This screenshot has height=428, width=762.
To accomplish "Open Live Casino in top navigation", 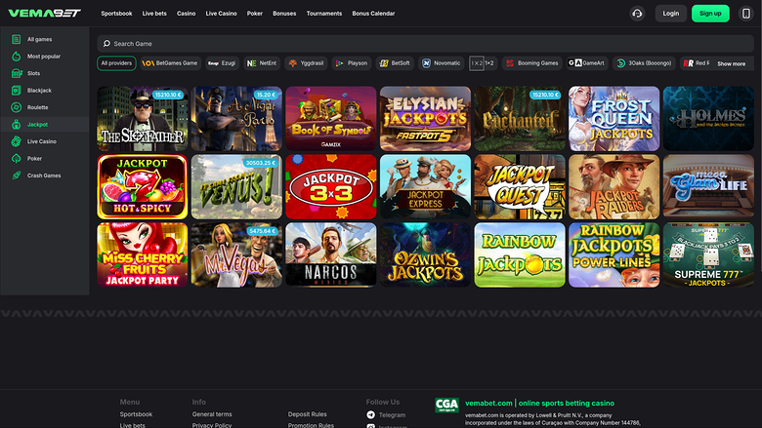I will click(x=221, y=14).
